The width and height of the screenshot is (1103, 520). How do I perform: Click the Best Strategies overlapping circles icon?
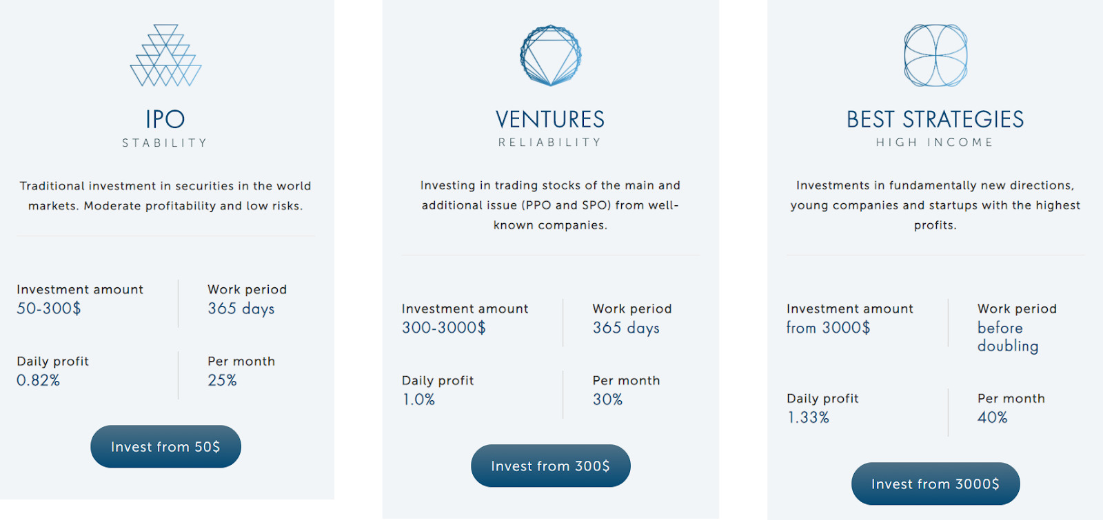click(935, 56)
